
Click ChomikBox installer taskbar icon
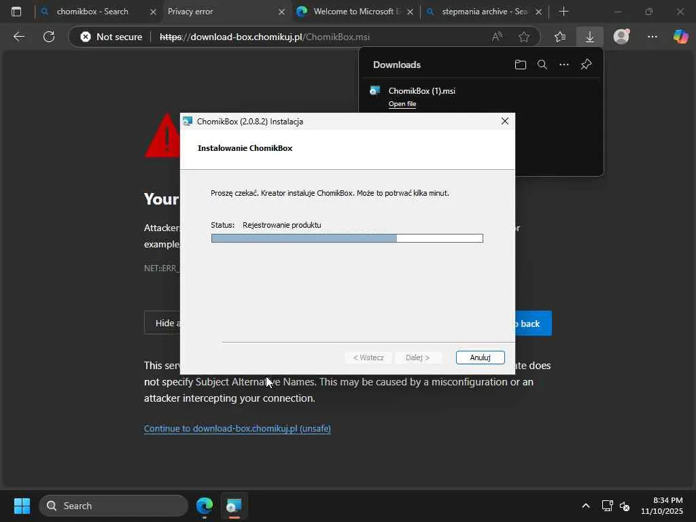(234, 506)
